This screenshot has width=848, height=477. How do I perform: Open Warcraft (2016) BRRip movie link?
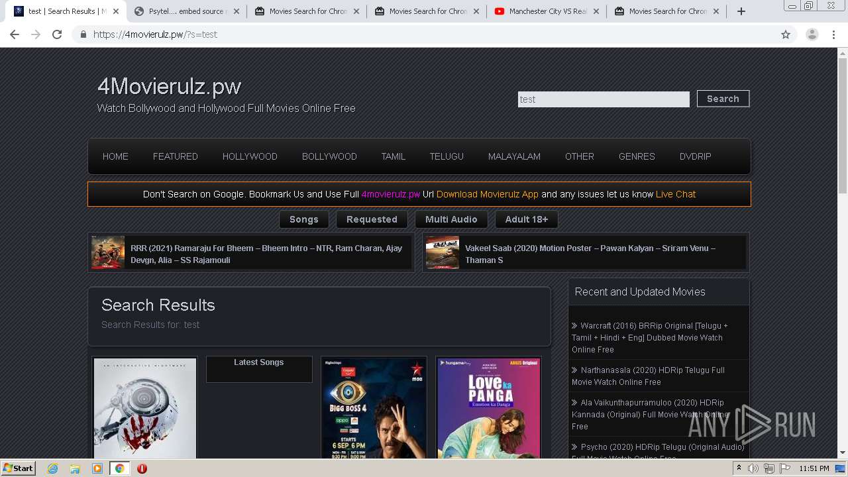[649, 337]
